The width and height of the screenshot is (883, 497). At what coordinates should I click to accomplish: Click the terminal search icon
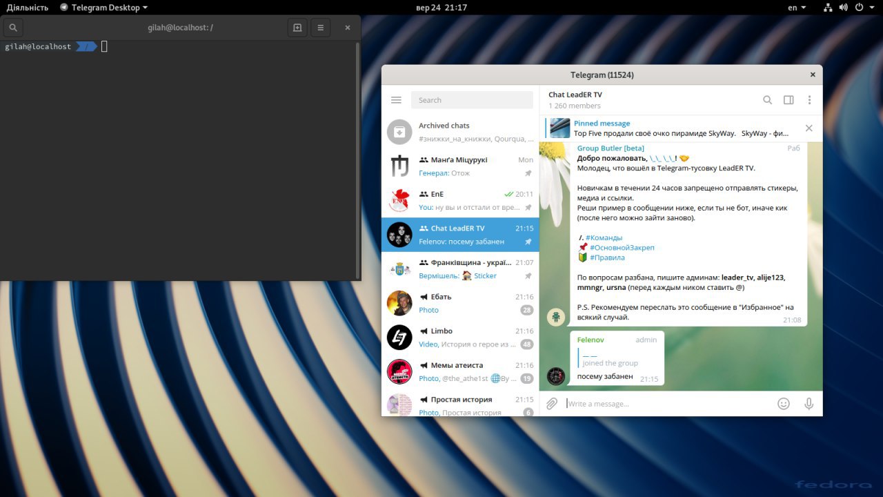[13, 28]
